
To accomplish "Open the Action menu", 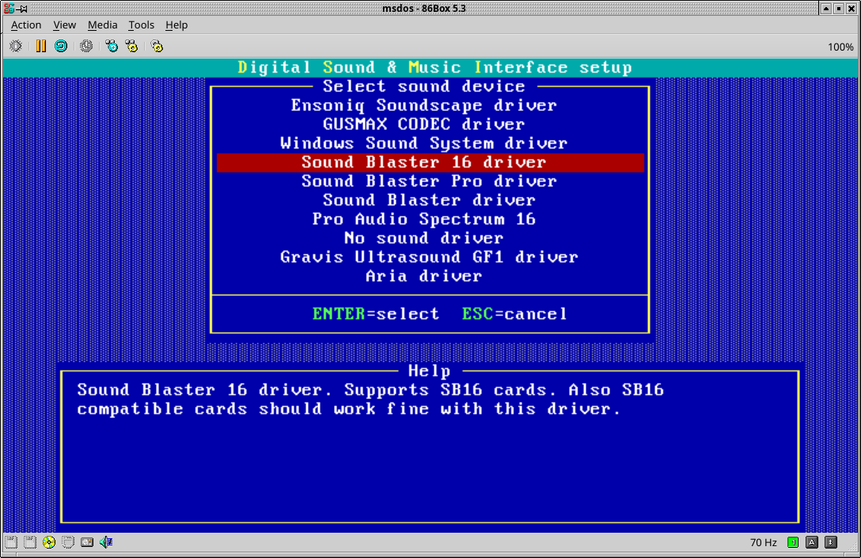I will [26, 25].
